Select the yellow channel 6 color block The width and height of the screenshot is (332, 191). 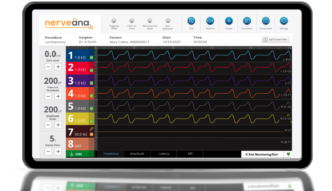pyautogui.click(x=78, y=118)
